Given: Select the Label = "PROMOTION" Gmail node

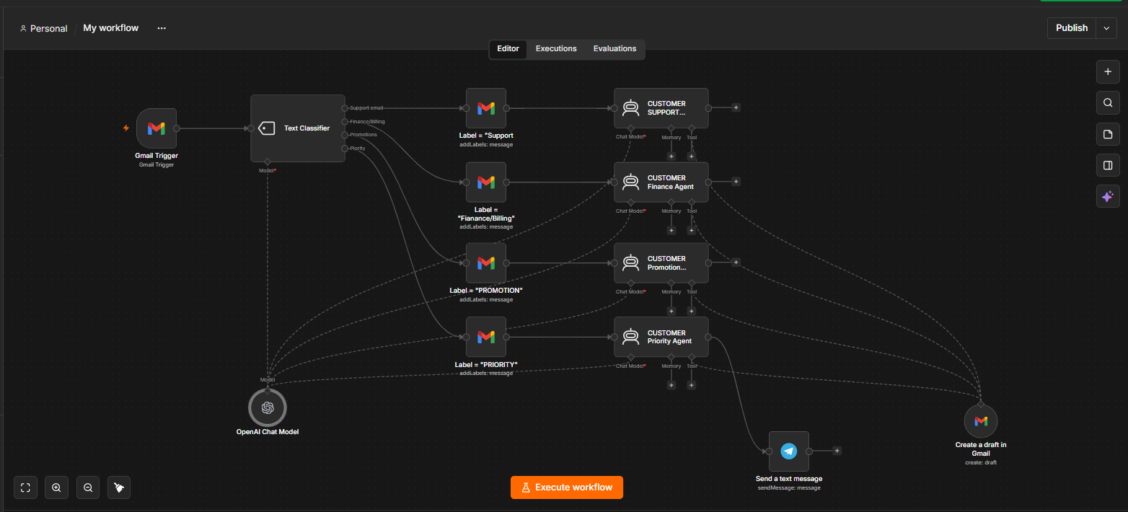Looking at the screenshot, I should point(486,263).
